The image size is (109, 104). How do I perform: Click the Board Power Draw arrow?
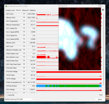(24, 61)
